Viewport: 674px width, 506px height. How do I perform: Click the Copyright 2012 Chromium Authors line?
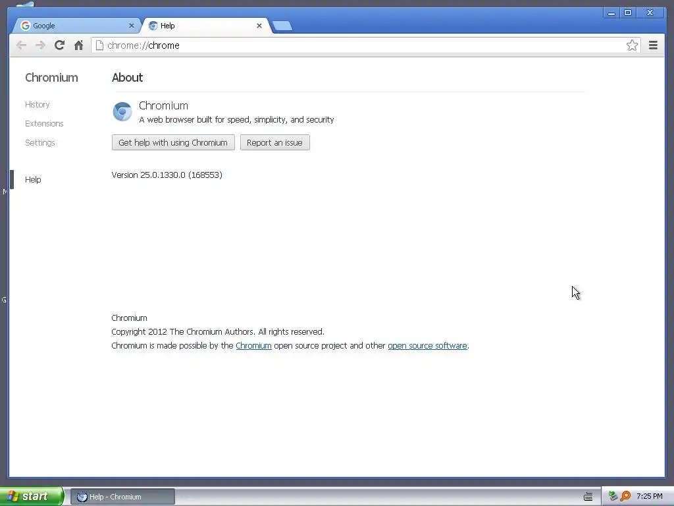tap(218, 332)
